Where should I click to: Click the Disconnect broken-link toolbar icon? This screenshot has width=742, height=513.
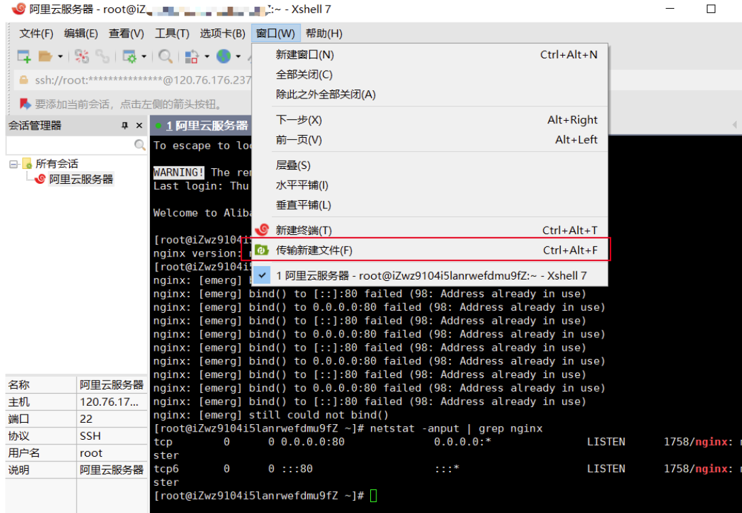(x=81, y=56)
